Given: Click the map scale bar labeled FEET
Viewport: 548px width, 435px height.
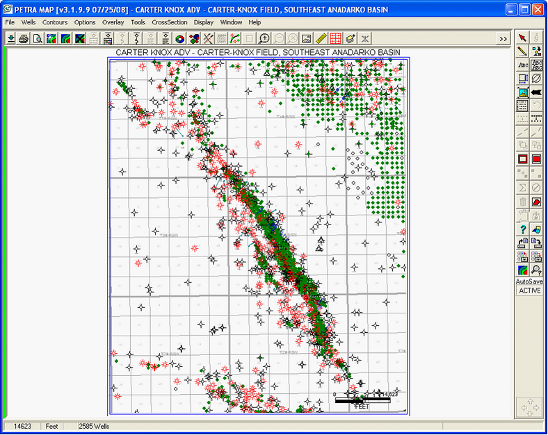Looking at the screenshot, I should (x=362, y=401).
